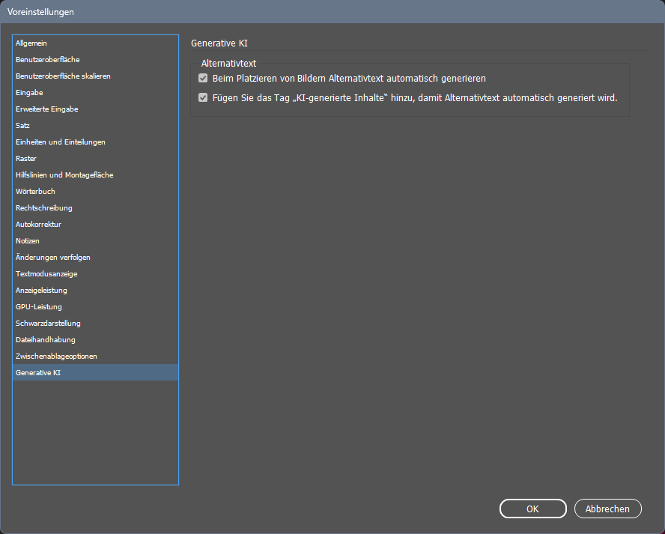Open the Eingabe preferences page
The width and height of the screenshot is (665, 534).
pyautogui.click(x=29, y=93)
